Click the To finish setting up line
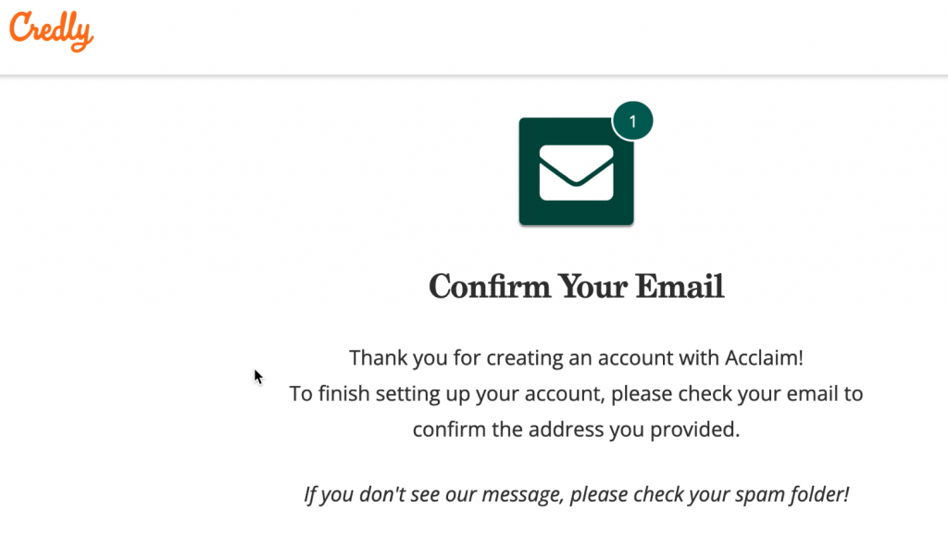Screen dimensions: 948x558 (x=576, y=393)
